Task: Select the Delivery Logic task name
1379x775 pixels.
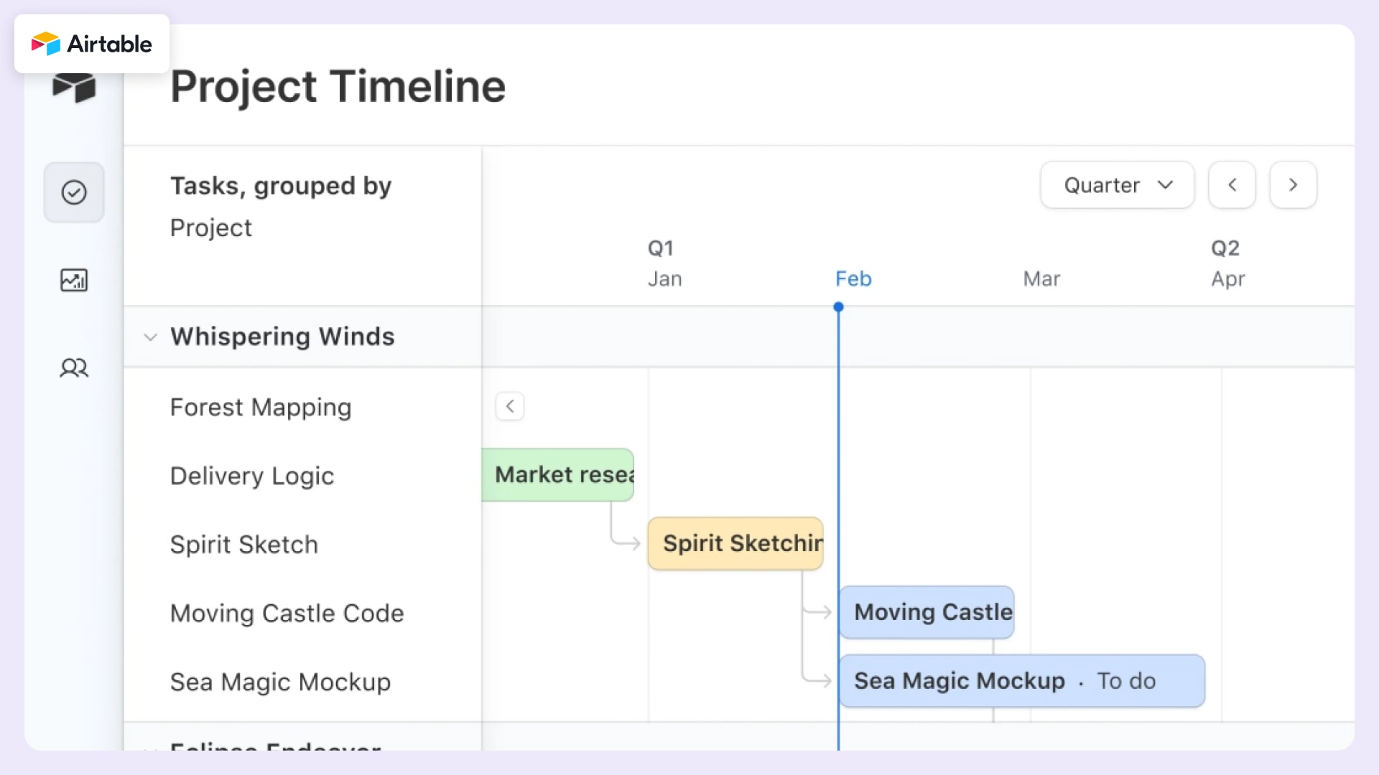Action: 252,476
